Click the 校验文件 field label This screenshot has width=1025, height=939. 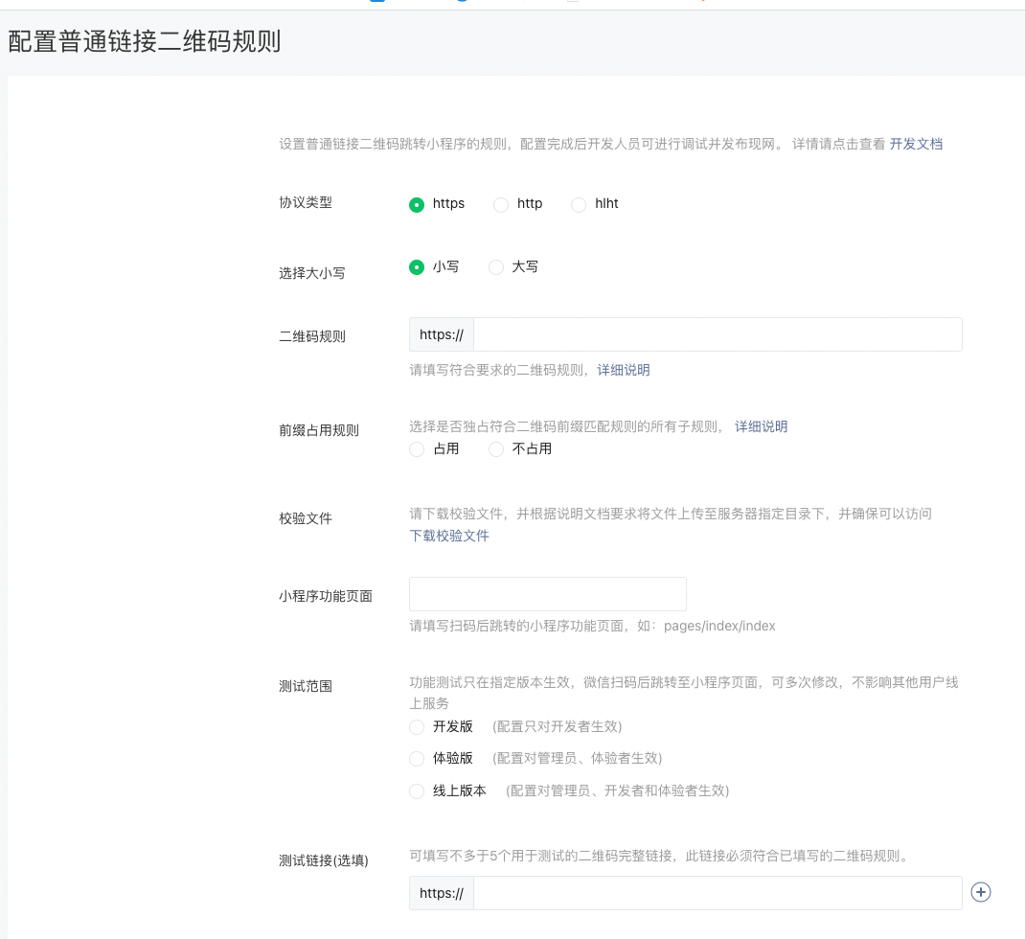[306, 518]
